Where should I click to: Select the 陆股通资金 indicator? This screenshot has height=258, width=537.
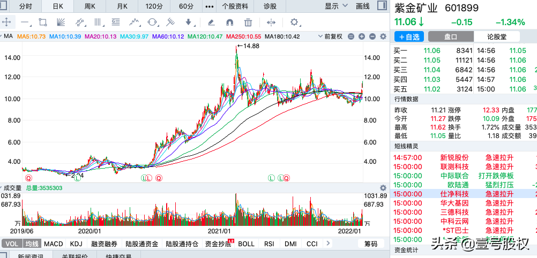pyautogui.click(x=141, y=244)
